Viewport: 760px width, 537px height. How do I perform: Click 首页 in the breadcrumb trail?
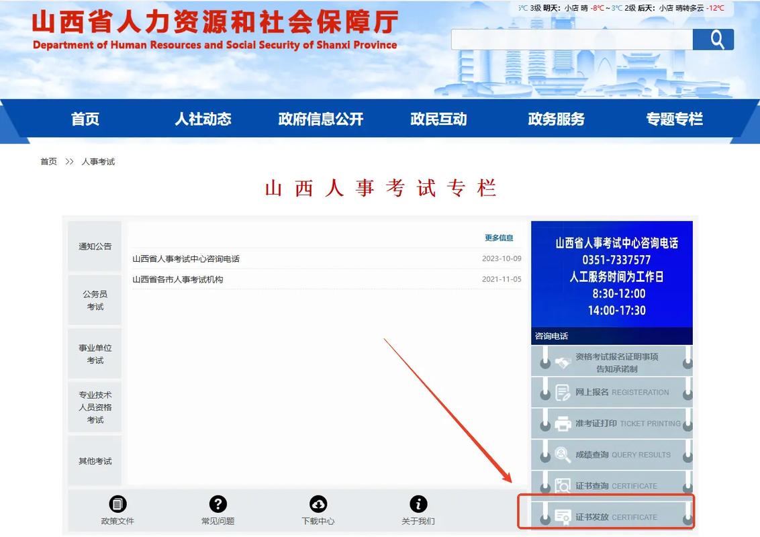coord(48,161)
